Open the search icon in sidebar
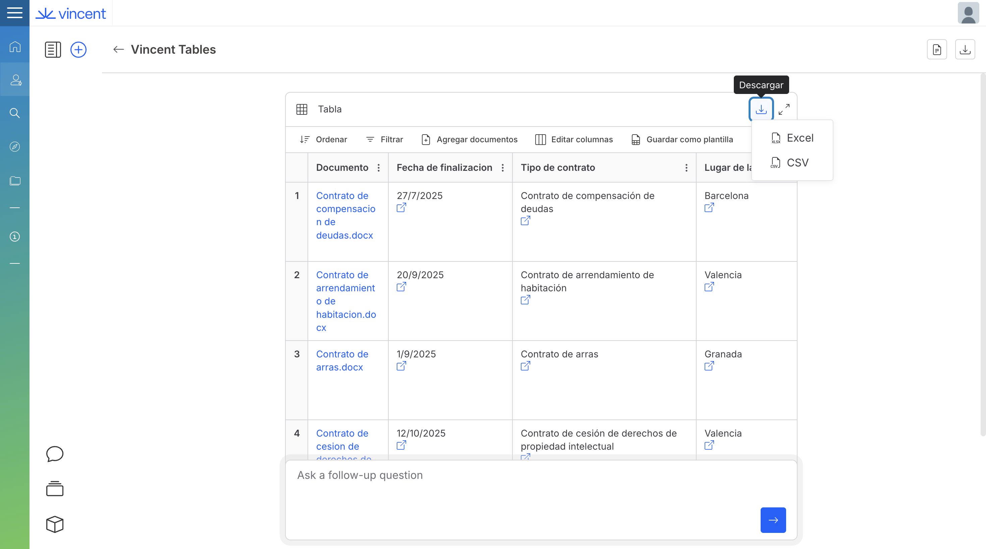Screen dimensions: 986x549 pyautogui.click(x=15, y=113)
